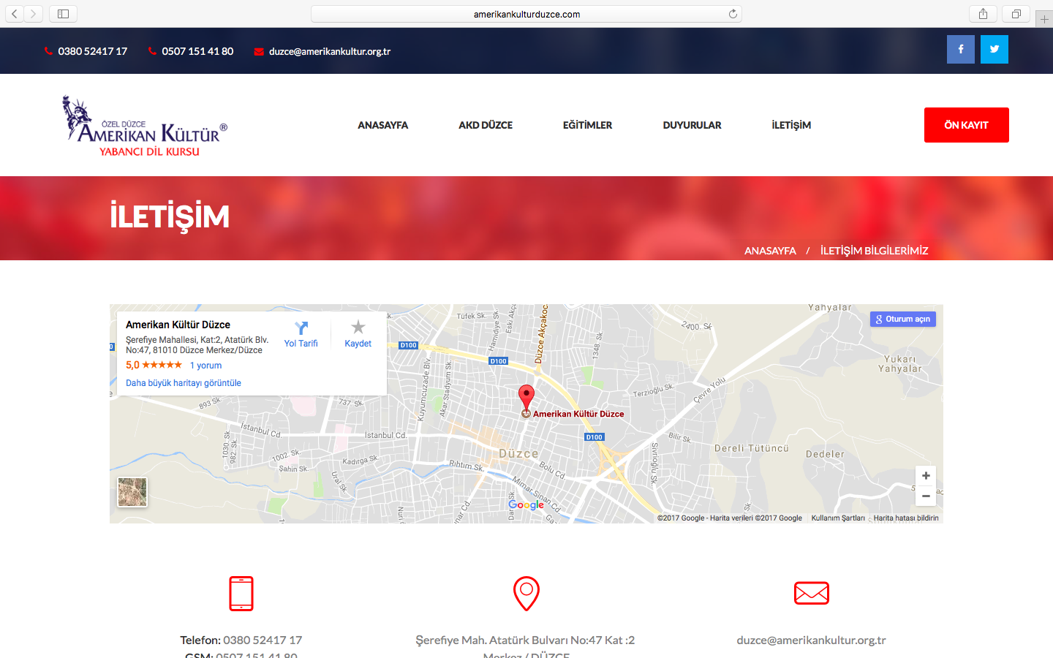
Task: Open the EĞİTİMLER menu item
Action: point(587,125)
